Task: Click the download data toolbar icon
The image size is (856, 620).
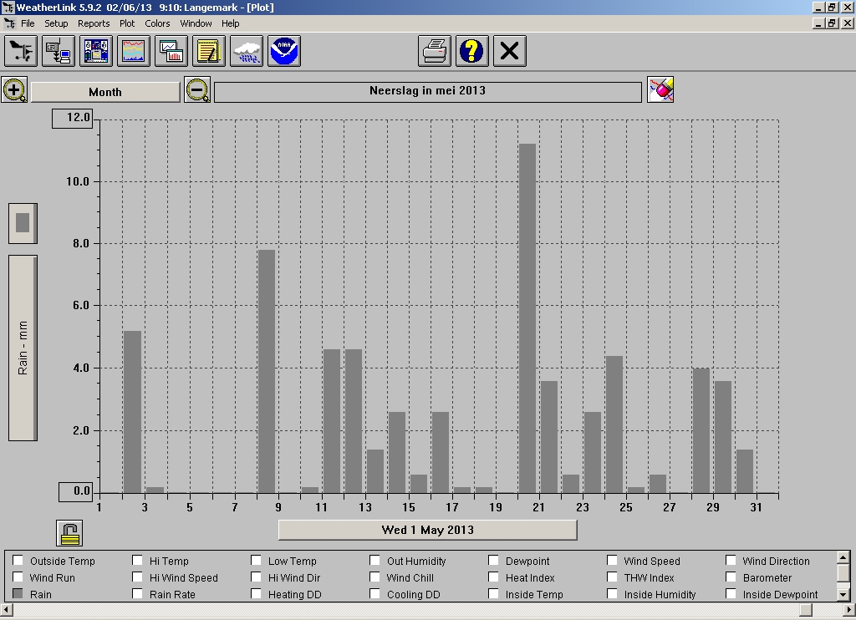Action: pyautogui.click(x=59, y=51)
